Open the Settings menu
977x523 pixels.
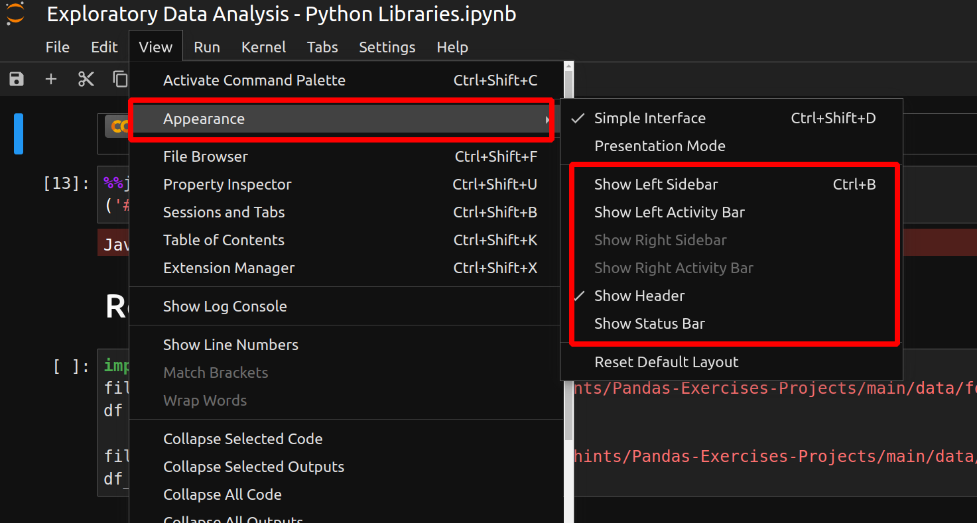[387, 46]
